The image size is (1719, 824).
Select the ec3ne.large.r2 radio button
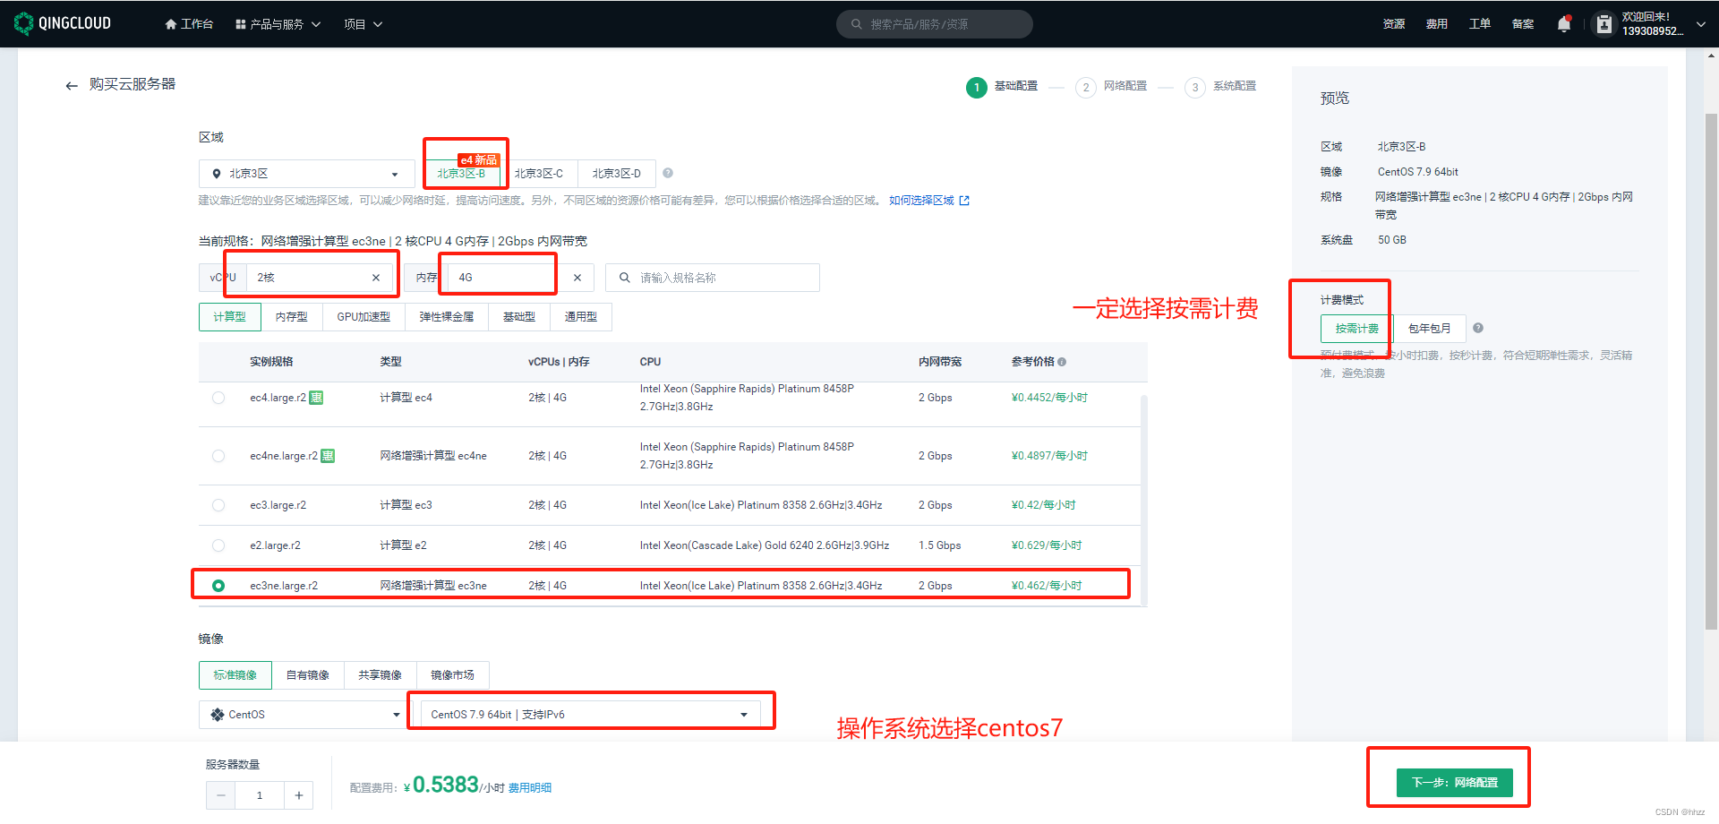point(218,586)
